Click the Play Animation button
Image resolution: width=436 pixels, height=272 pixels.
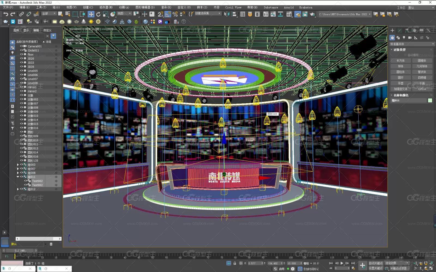point(342,263)
